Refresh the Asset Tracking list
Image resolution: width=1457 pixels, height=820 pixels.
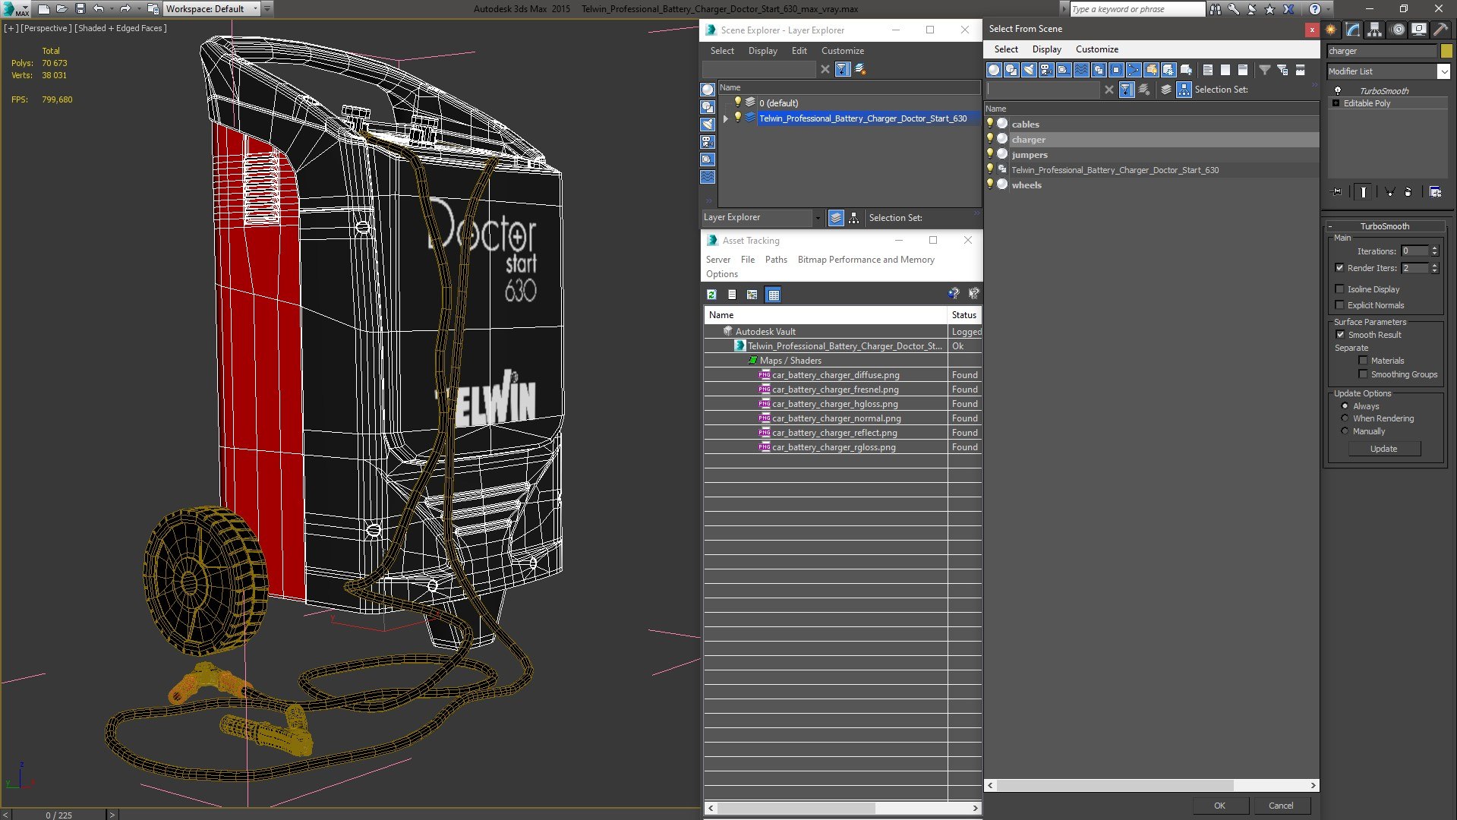tap(711, 295)
